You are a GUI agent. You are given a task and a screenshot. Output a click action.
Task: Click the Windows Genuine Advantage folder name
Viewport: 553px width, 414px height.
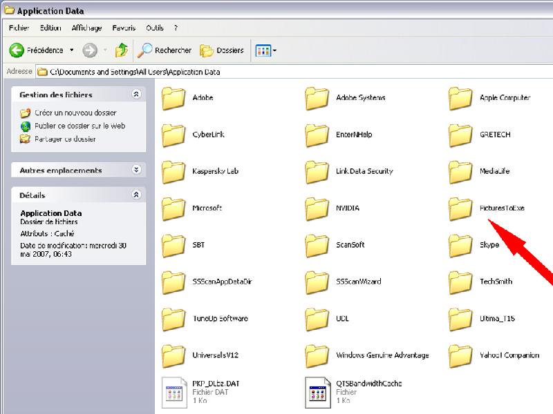point(382,355)
